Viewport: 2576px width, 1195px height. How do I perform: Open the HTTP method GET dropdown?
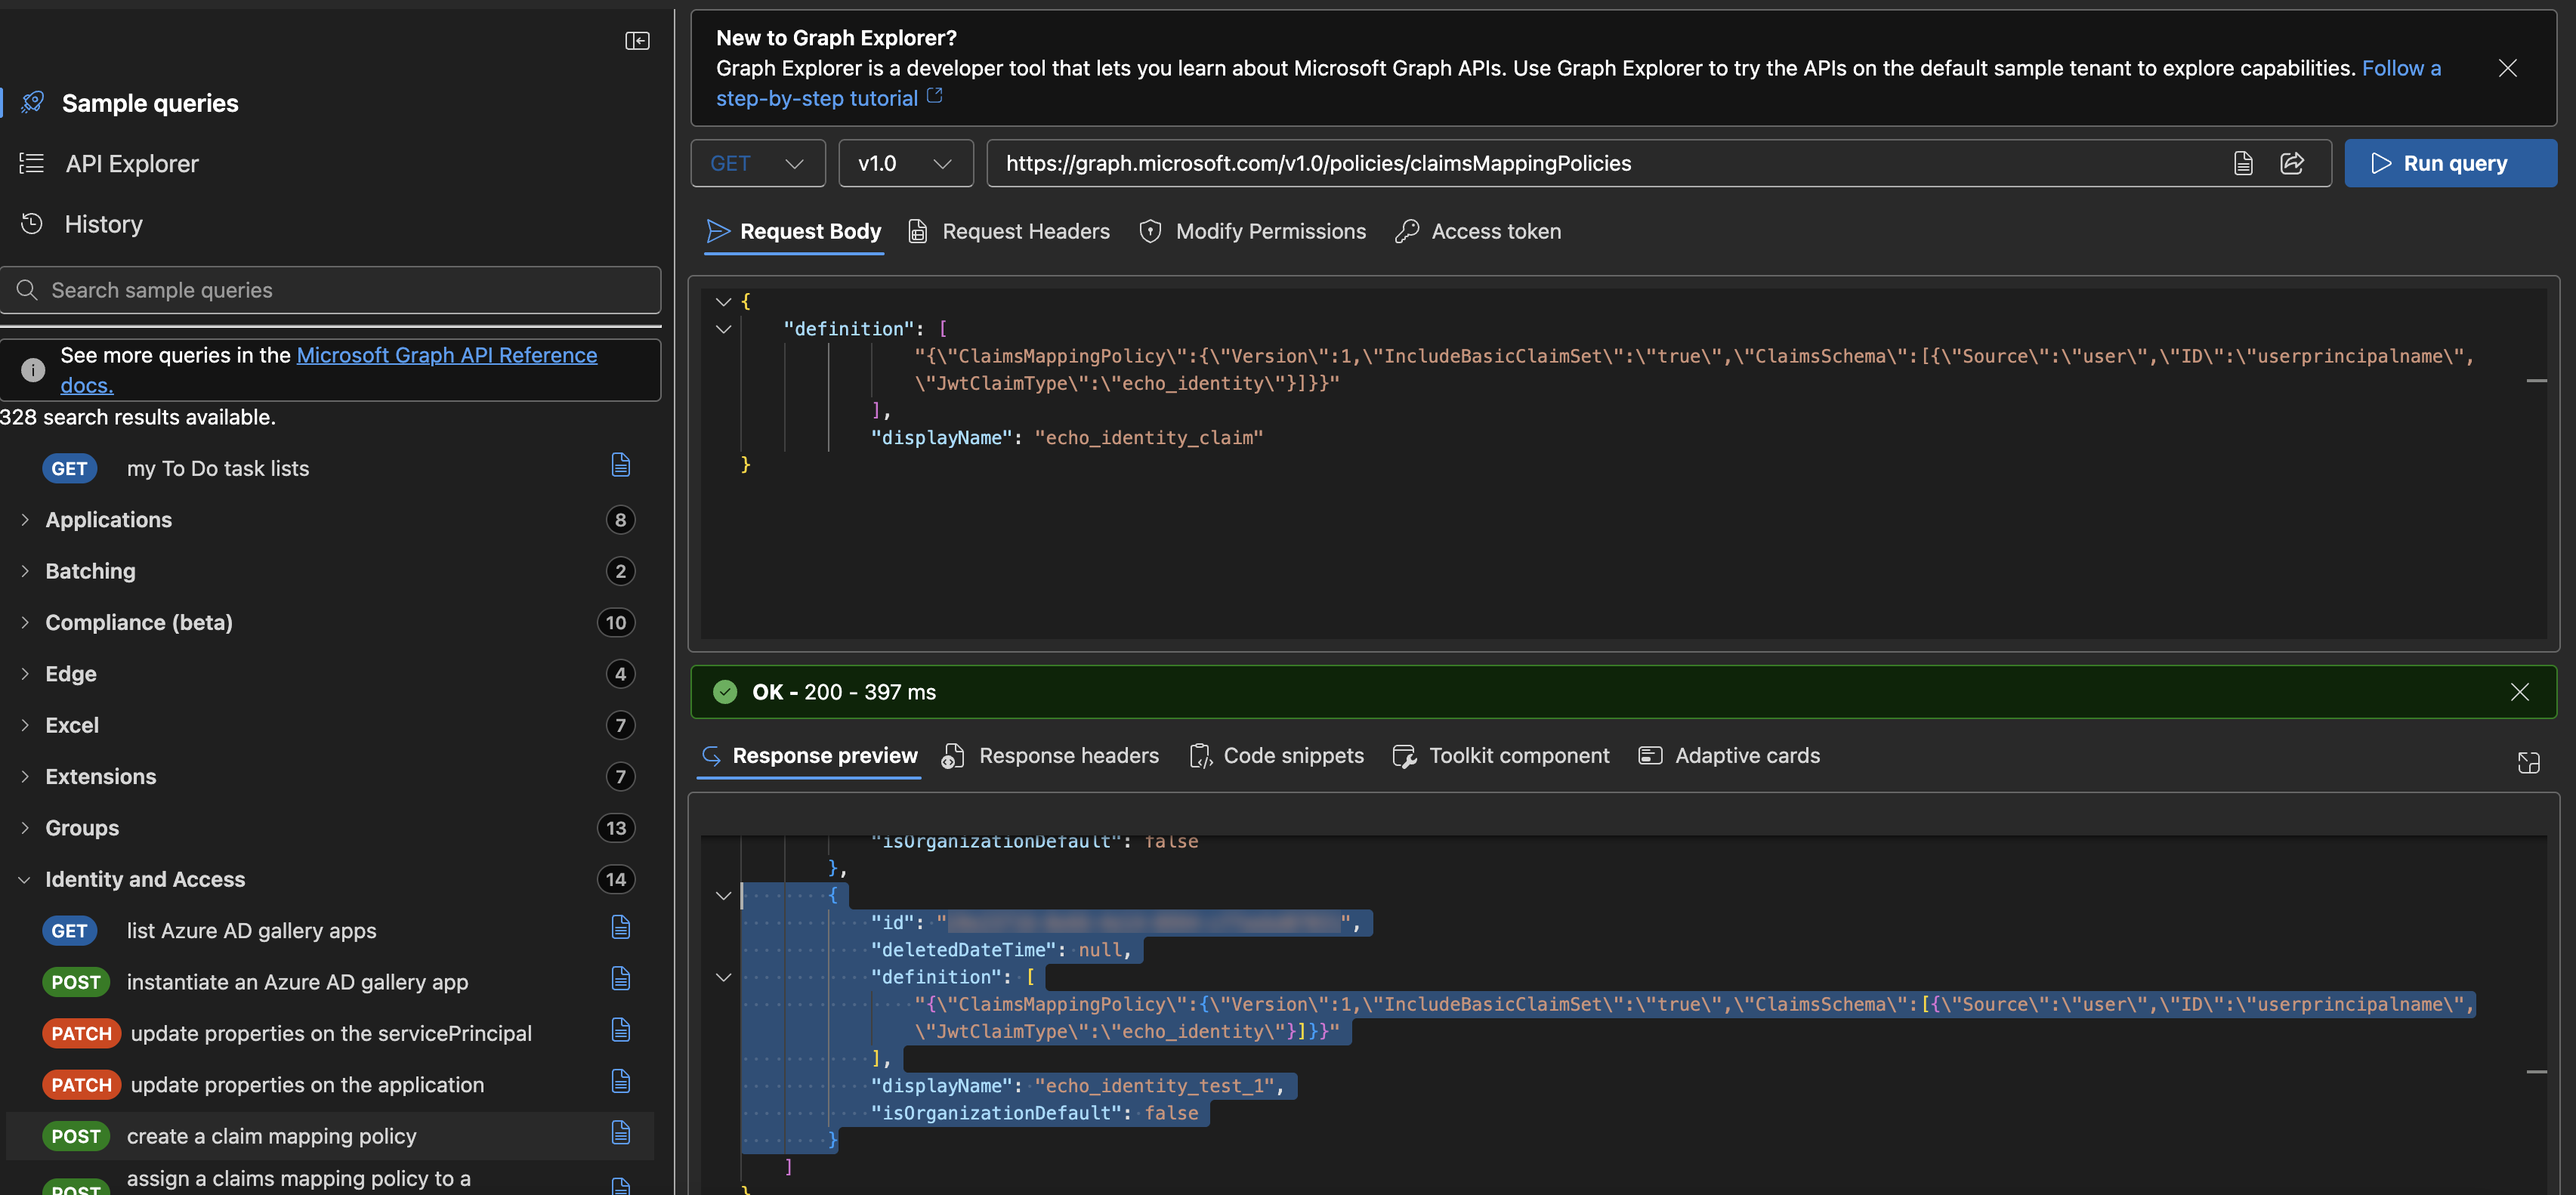[x=758, y=163]
